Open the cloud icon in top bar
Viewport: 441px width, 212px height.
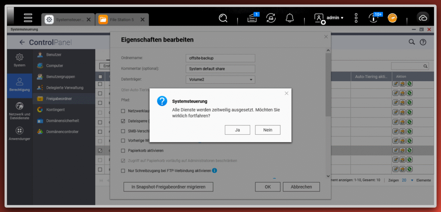(x=422, y=18)
